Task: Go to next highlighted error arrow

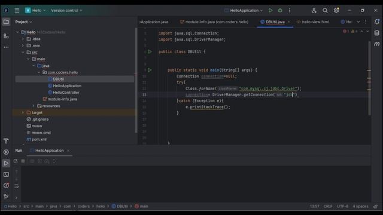Action: [367, 32]
